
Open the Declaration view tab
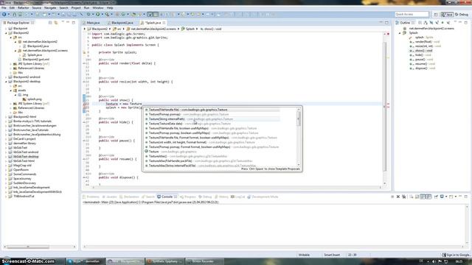pyautogui.click(x=130, y=197)
